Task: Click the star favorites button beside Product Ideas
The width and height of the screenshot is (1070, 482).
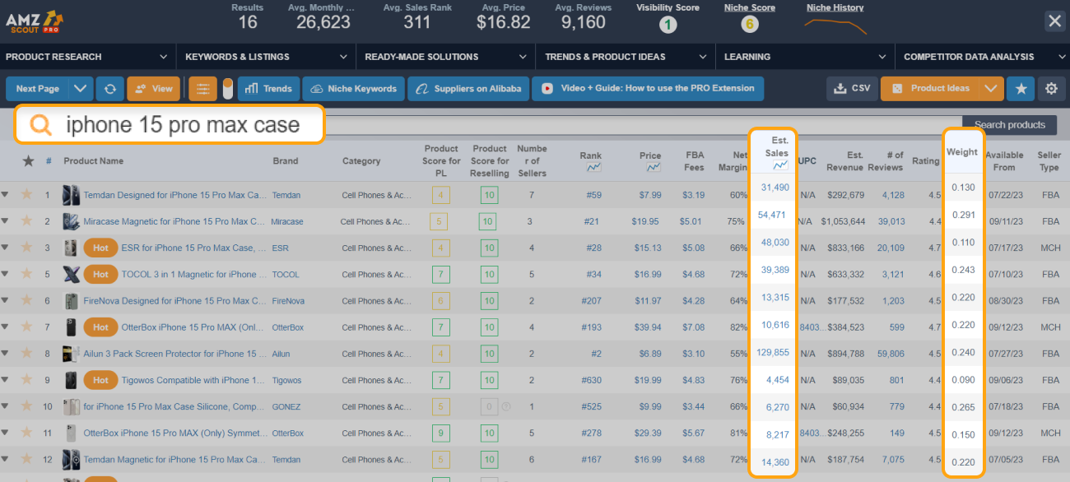Action: point(1021,89)
